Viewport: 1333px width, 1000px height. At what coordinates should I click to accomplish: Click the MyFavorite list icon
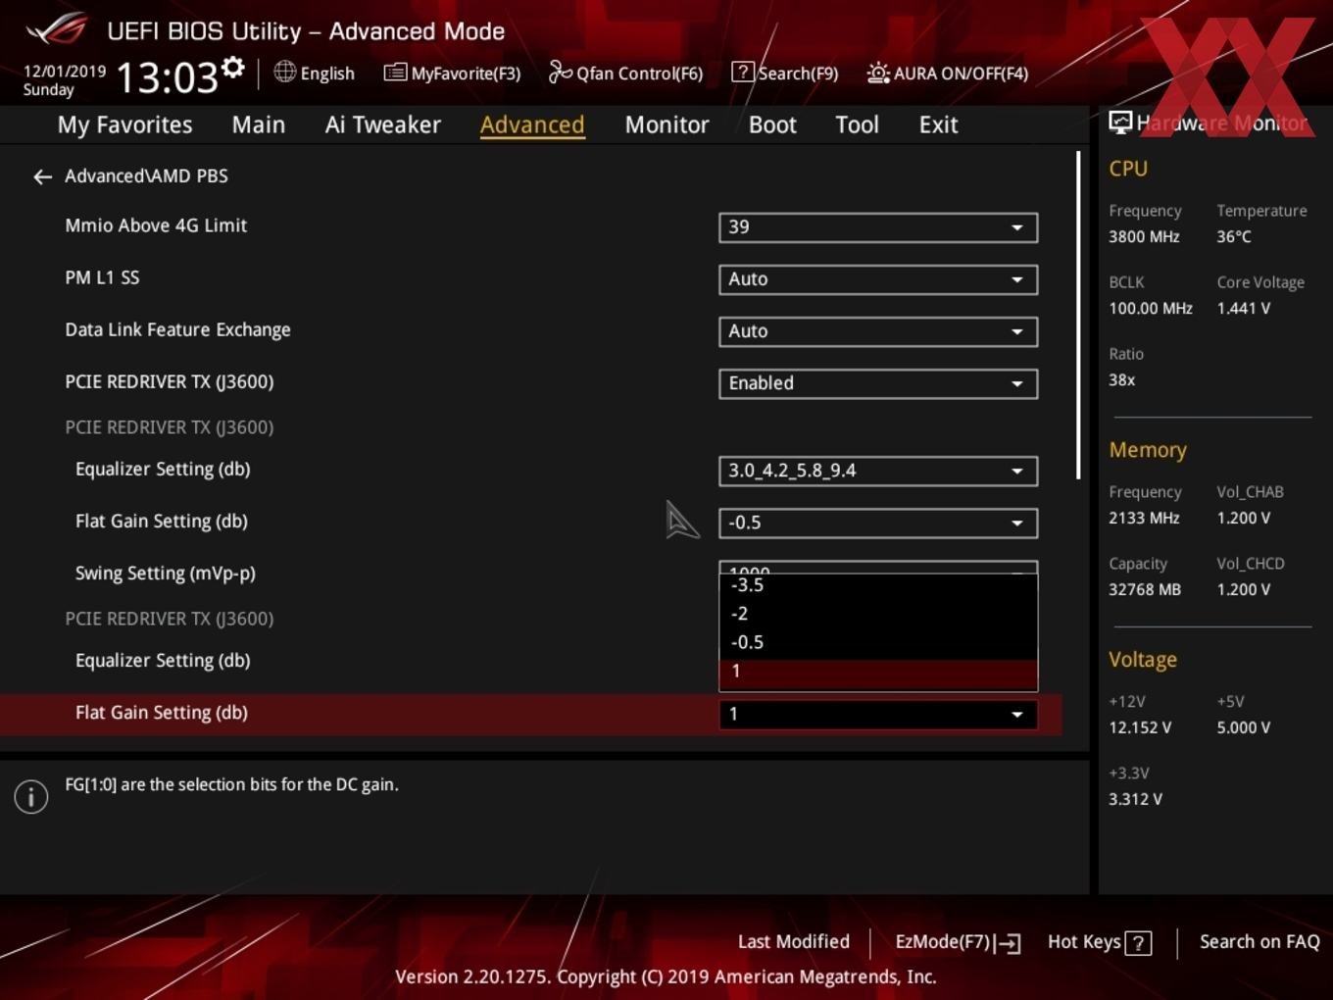(395, 73)
